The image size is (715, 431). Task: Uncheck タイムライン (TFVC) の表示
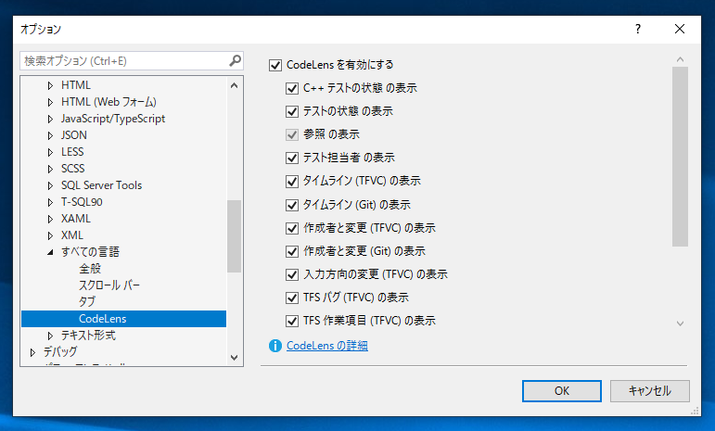(292, 181)
